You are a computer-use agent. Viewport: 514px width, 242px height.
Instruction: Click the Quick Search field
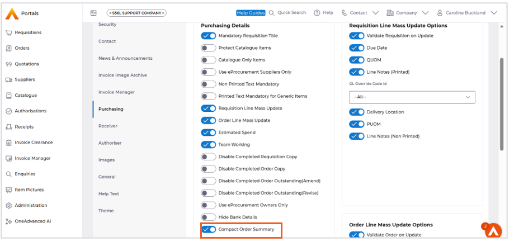click(287, 13)
